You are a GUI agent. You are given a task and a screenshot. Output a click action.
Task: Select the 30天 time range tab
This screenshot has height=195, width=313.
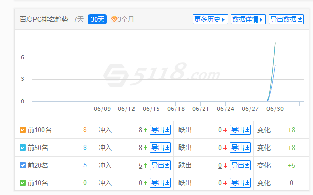pos(97,19)
